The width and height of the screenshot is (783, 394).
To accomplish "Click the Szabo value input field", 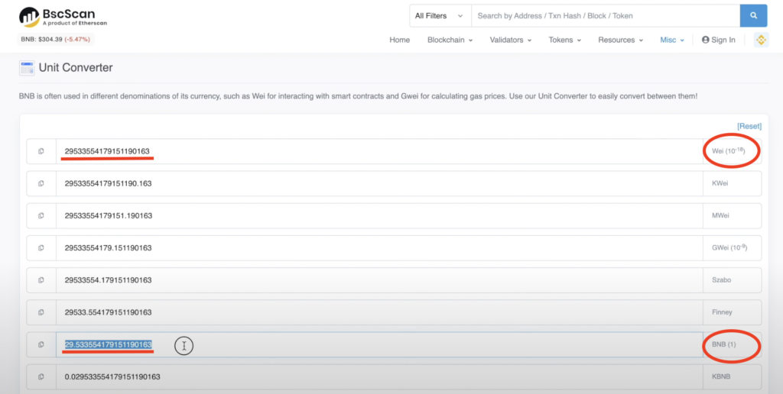I will click(x=379, y=280).
